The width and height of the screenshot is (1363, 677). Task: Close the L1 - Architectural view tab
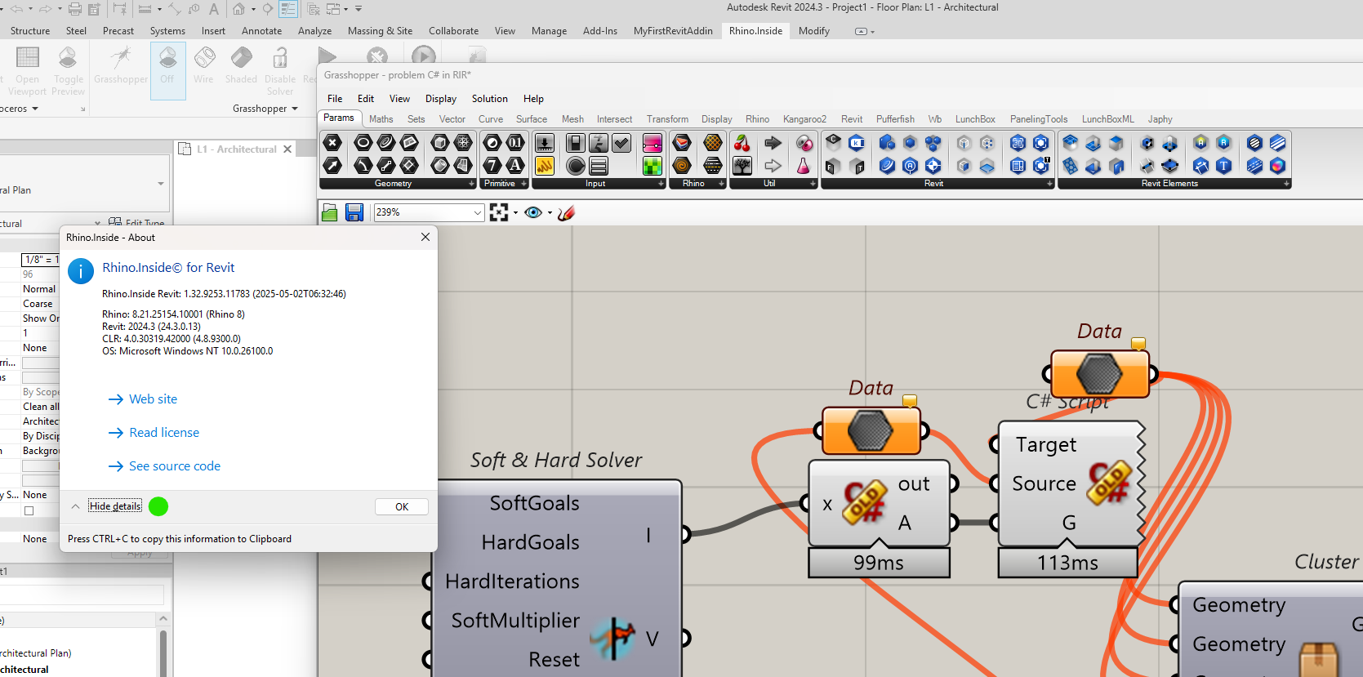287,149
